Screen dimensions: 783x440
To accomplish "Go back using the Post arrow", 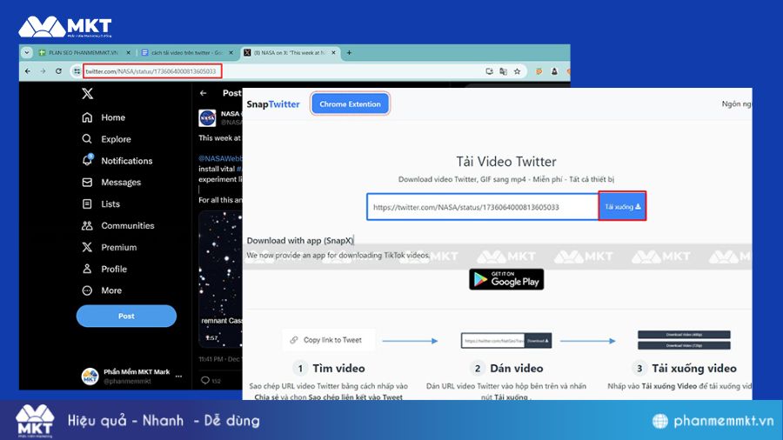I will (x=204, y=93).
